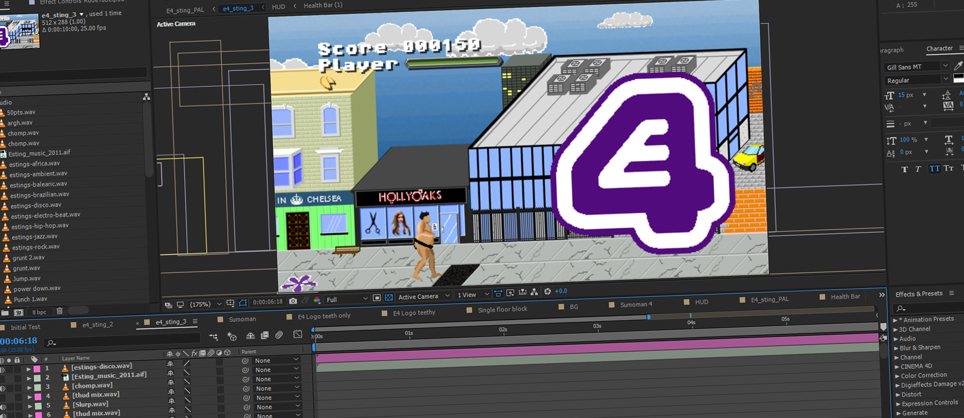Screen dimensions: 964x418
Task: Toggle the region of interest icon
Action: [x=377, y=298]
